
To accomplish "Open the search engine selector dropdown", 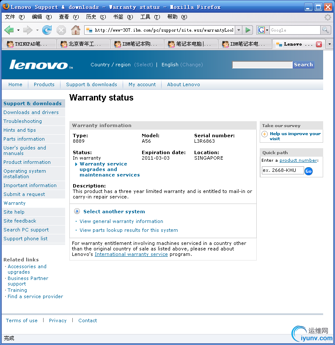I will click(x=267, y=30).
